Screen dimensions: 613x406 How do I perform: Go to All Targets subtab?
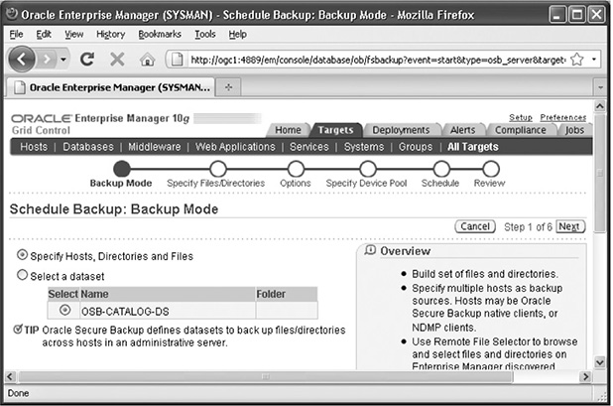pyautogui.click(x=473, y=147)
